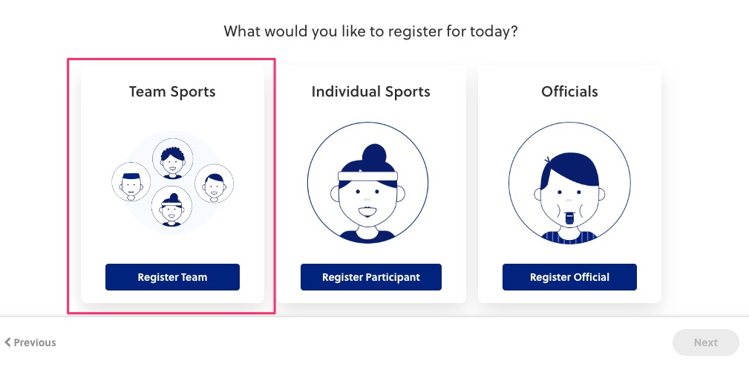Screen dimensions: 749x367
Task: Click the bottom headband face in team illustration
Action: (171, 207)
